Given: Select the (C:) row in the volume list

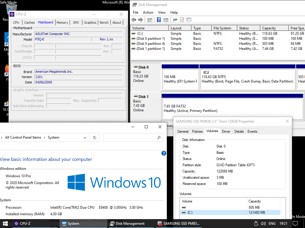Looking at the screenshot, I should point(217,34).
